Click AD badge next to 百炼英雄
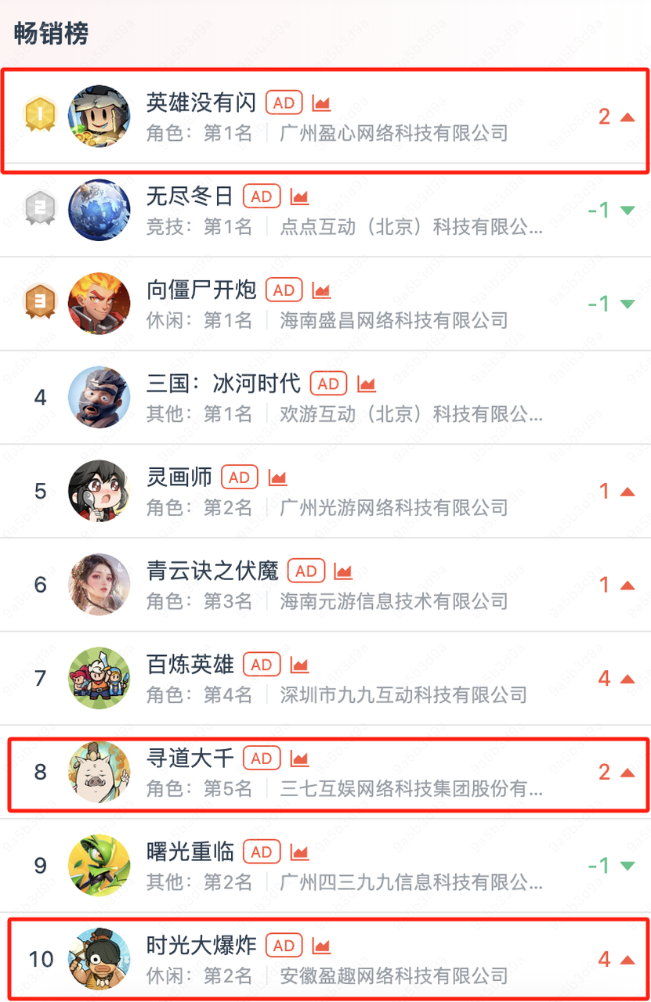The width and height of the screenshot is (651, 1002). coord(262,665)
